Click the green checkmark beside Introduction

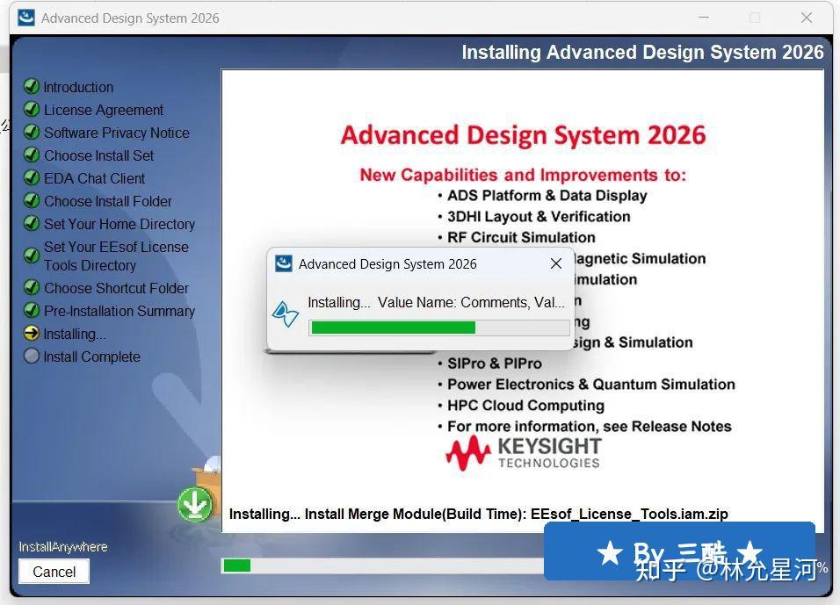pos(32,87)
